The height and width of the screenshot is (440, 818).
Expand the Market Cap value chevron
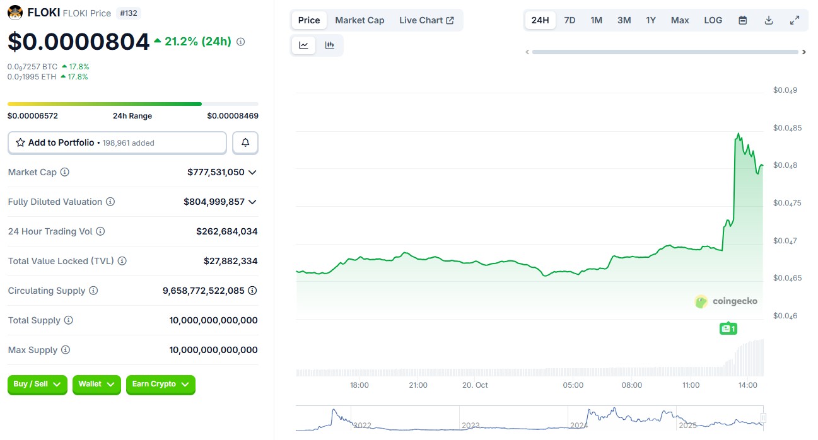[252, 172]
